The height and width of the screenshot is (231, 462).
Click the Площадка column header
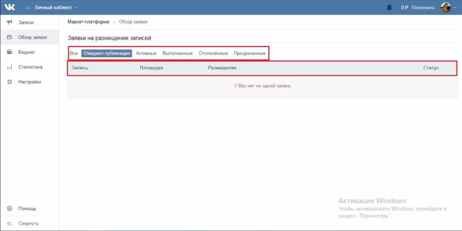tap(152, 68)
